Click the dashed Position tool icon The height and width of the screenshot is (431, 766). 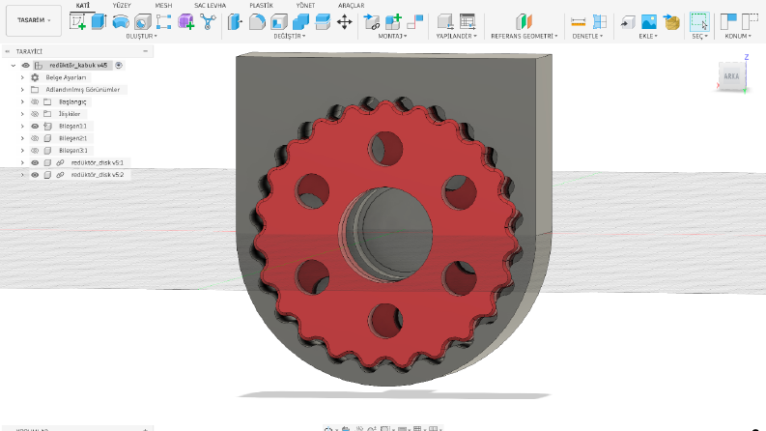tap(750, 22)
